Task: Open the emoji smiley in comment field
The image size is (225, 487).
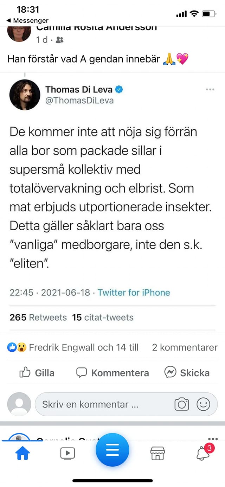Action: [x=202, y=404]
